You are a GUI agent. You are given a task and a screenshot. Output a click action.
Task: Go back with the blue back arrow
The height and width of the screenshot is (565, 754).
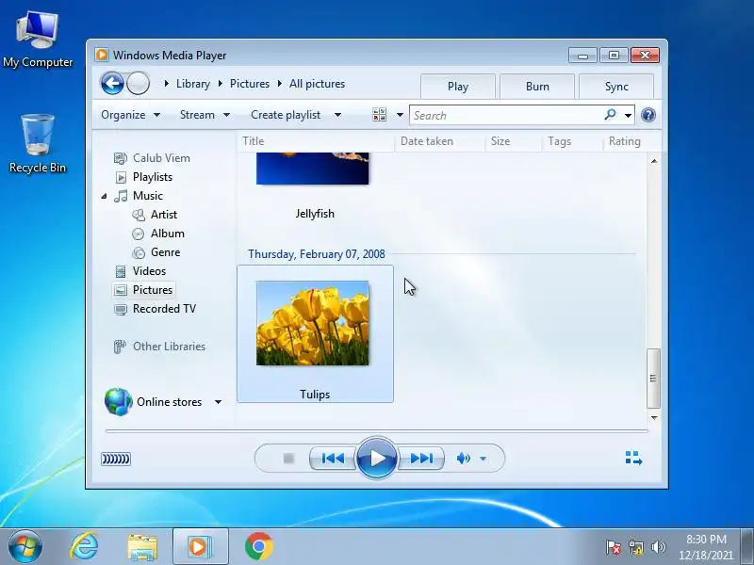[112, 84]
